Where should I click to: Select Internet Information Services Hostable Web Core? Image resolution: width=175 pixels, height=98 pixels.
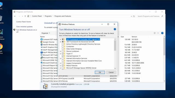click(84, 61)
